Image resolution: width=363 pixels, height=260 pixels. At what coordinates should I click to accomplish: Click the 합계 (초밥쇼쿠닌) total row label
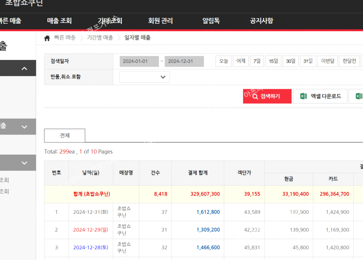pos(92,194)
